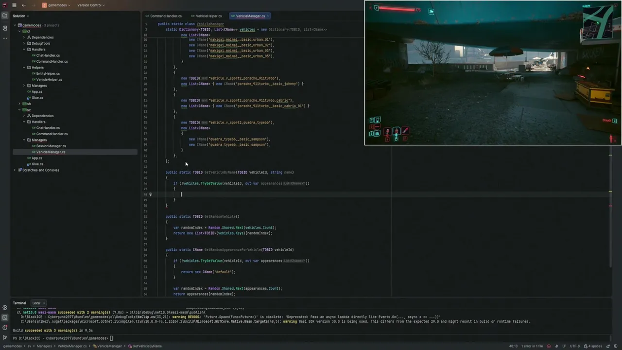Toggle the read-only lock icon in status bar
This screenshot has height=350, width=622.
608,346
